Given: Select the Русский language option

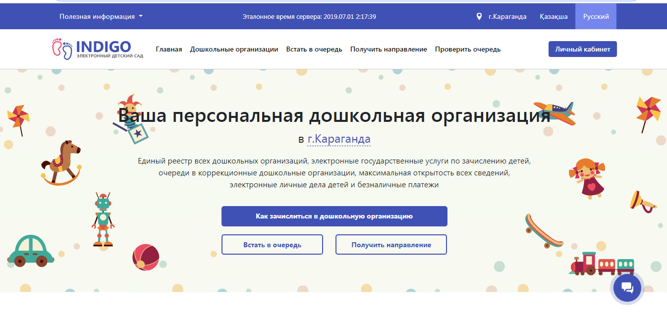Looking at the screenshot, I should 596,16.
